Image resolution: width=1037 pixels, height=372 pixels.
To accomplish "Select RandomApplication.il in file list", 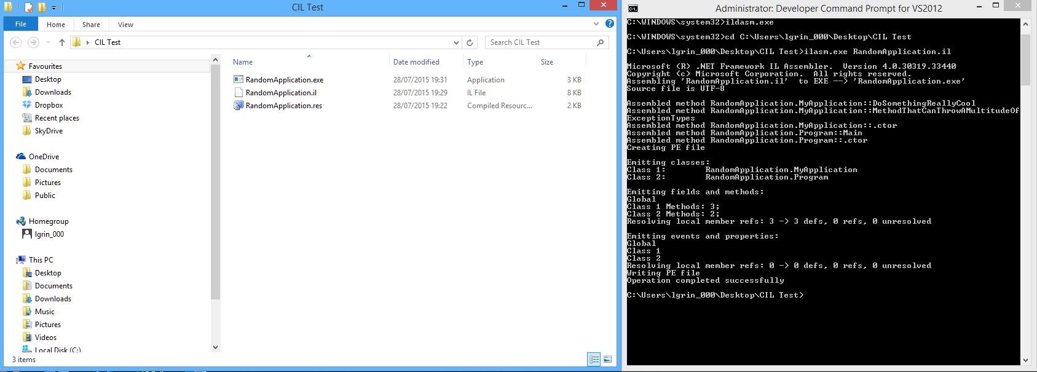I will (x=281, y=93).
